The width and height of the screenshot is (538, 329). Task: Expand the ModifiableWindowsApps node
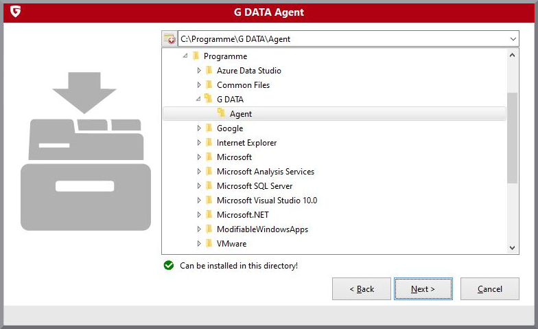[199, 229]
